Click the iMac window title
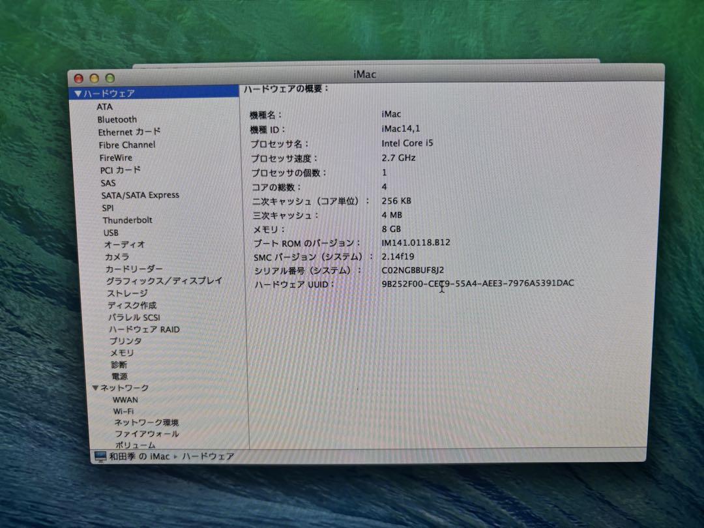The height and width of the screenshot is (528, 704). (x=364, y=74)
